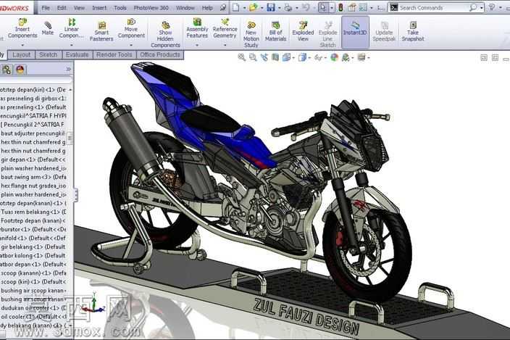Click the feature tree scrollbar thumb
The height and width of the screenshot is (340, 510).
point(70,137)
